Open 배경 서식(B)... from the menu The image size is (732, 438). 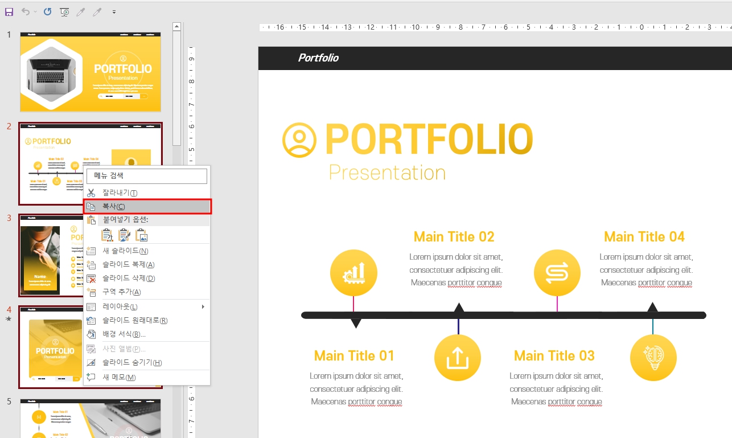tap(147, 334)
